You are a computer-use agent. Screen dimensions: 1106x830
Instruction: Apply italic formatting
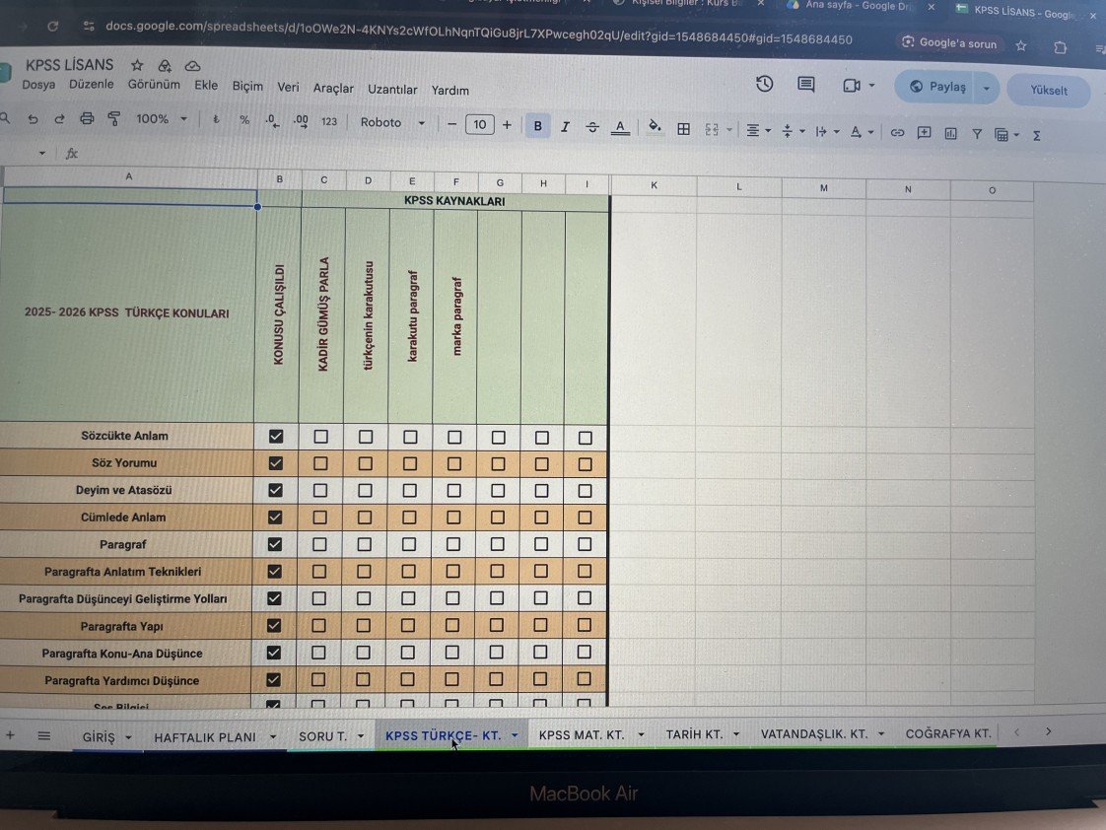pos(565,127)
